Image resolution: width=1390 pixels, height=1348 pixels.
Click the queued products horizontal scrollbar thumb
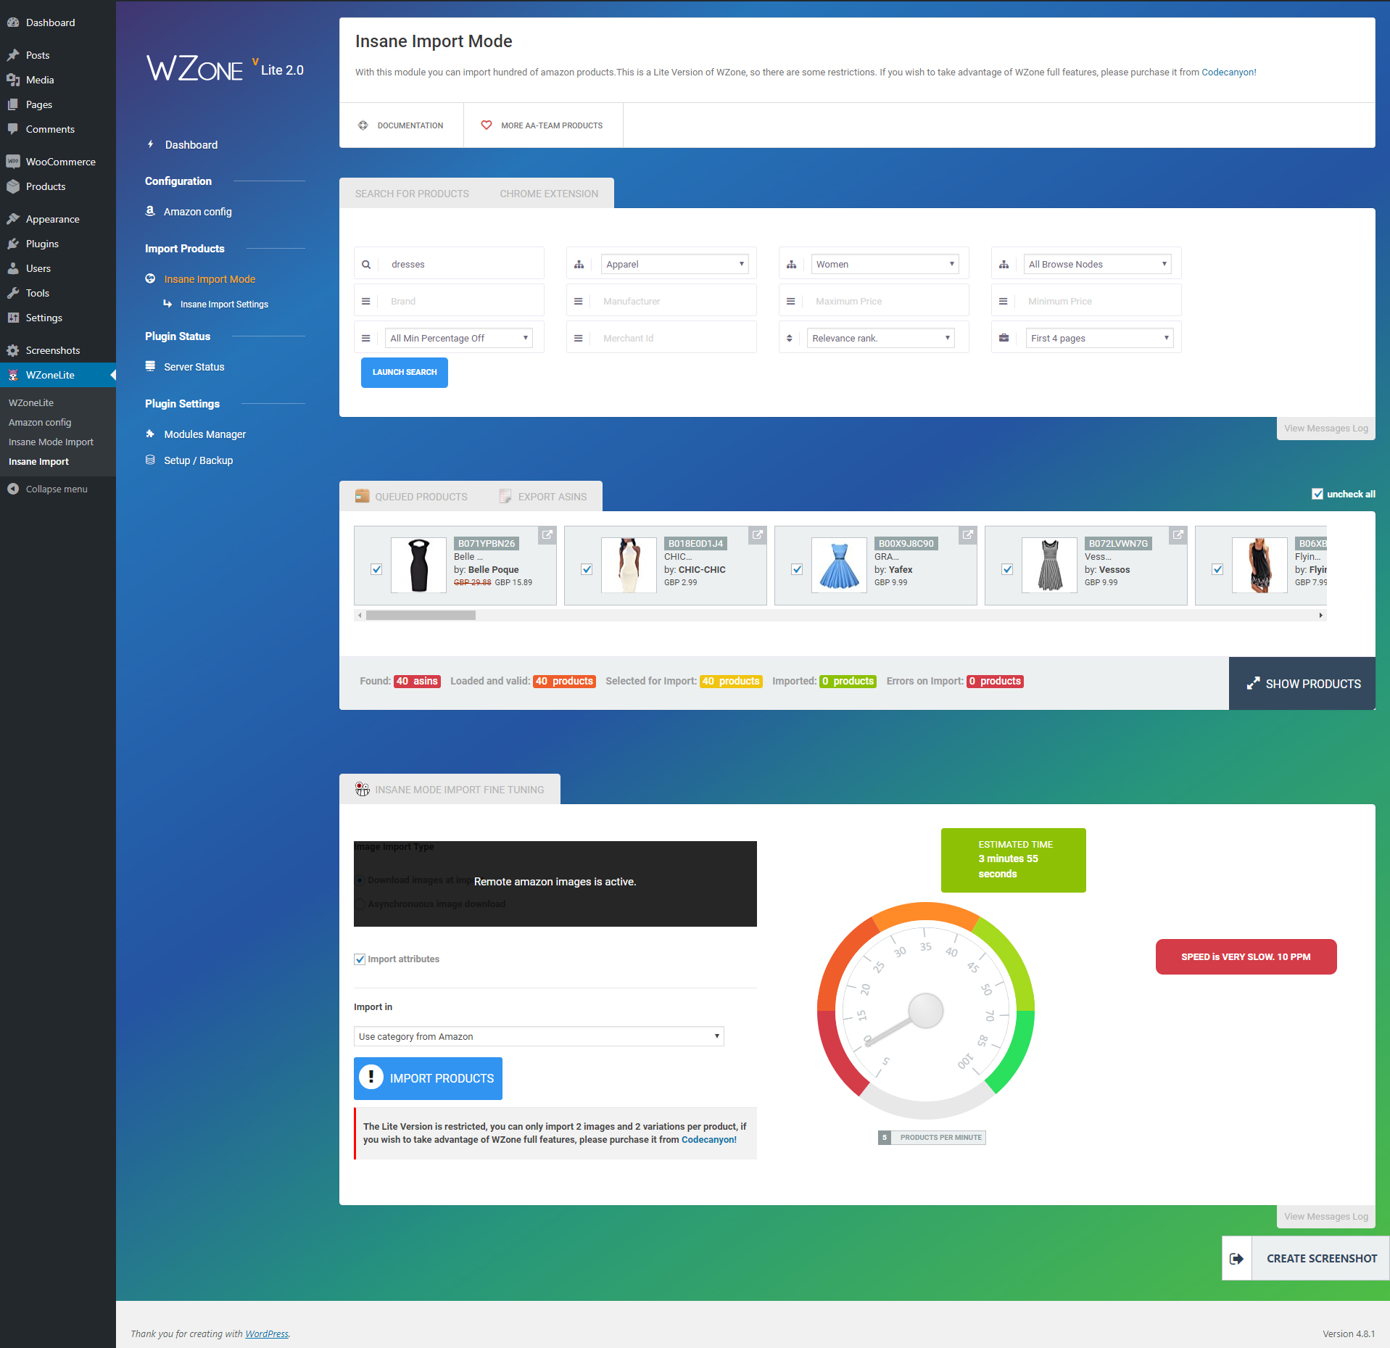[421, 616]
